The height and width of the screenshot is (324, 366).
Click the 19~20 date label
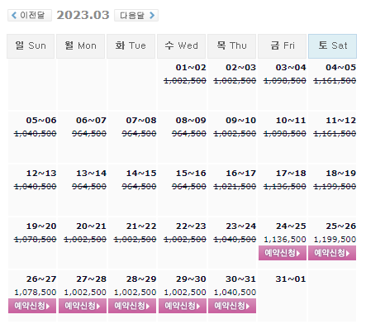click(x=41, y=226)
